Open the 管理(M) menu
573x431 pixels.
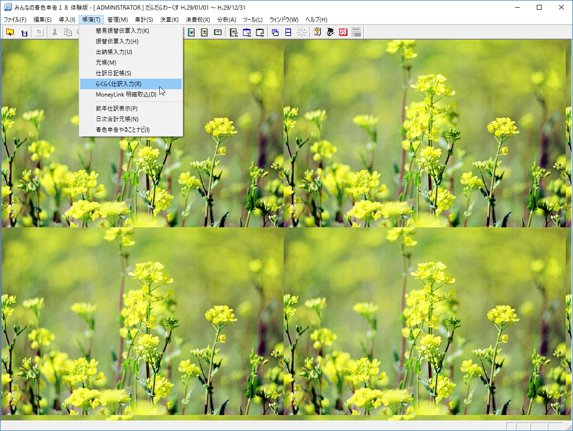click(x=118, y=20)
